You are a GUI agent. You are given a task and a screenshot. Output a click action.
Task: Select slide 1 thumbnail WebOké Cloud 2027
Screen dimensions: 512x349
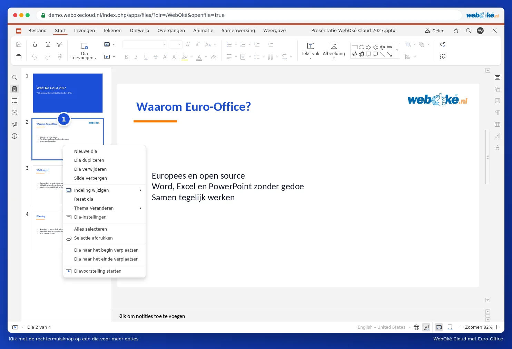click(x=68, y=93)
